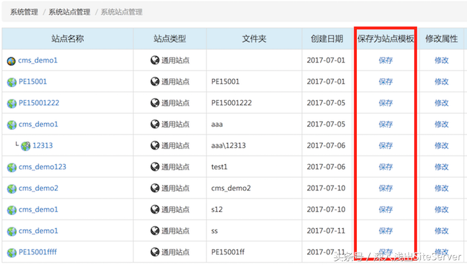Click the site type icon in the cms_demo2 row
The image size is (467, 265).
coord(155,188)
